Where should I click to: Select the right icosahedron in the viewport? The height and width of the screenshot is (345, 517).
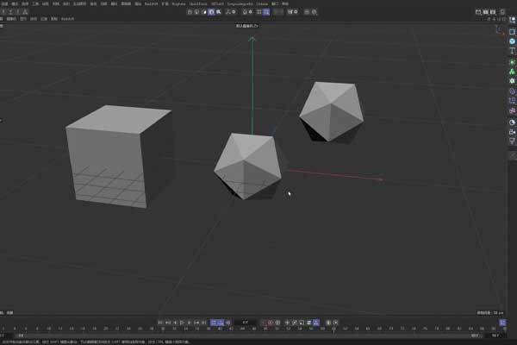point(332,110)
